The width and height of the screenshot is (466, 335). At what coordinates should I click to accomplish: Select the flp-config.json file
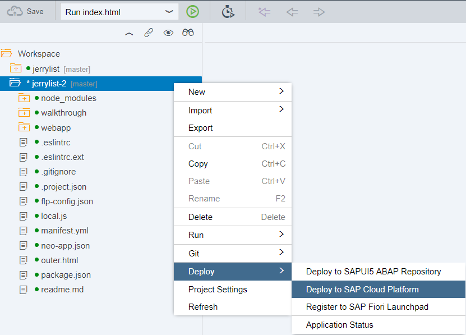click(x=67, y=201)
